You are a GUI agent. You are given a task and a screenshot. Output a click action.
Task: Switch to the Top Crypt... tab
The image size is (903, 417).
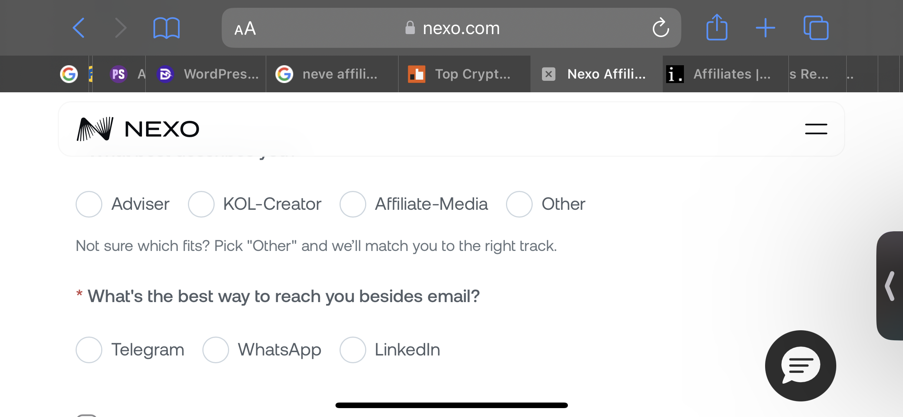464,74
